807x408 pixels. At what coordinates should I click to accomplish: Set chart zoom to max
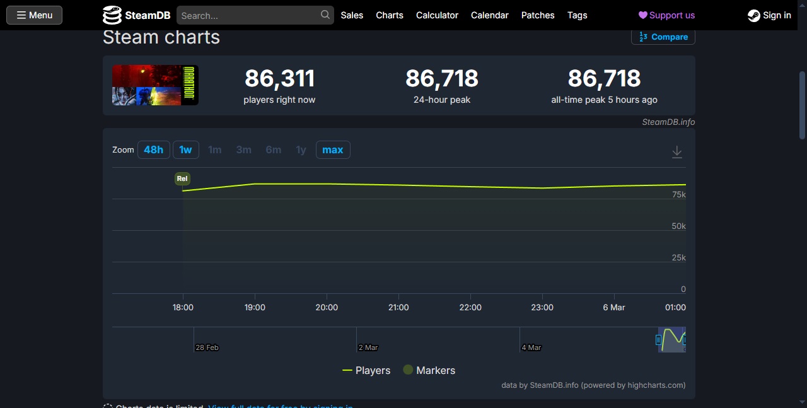pos(333,149)
